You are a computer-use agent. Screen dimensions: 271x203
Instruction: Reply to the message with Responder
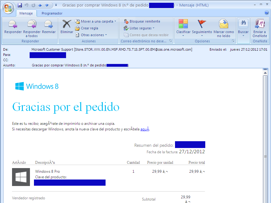[13, 27]
